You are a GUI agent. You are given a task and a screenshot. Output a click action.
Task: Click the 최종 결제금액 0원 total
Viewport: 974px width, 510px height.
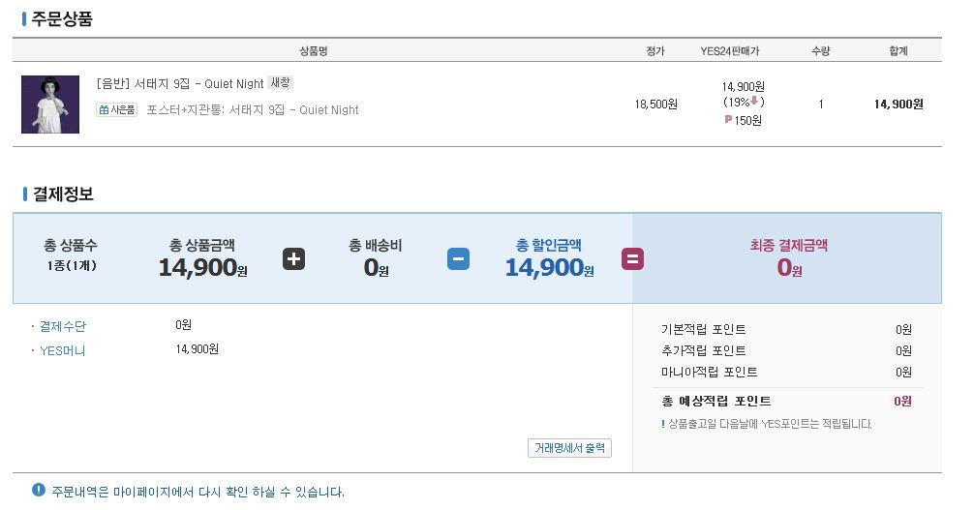coord(789,268)
